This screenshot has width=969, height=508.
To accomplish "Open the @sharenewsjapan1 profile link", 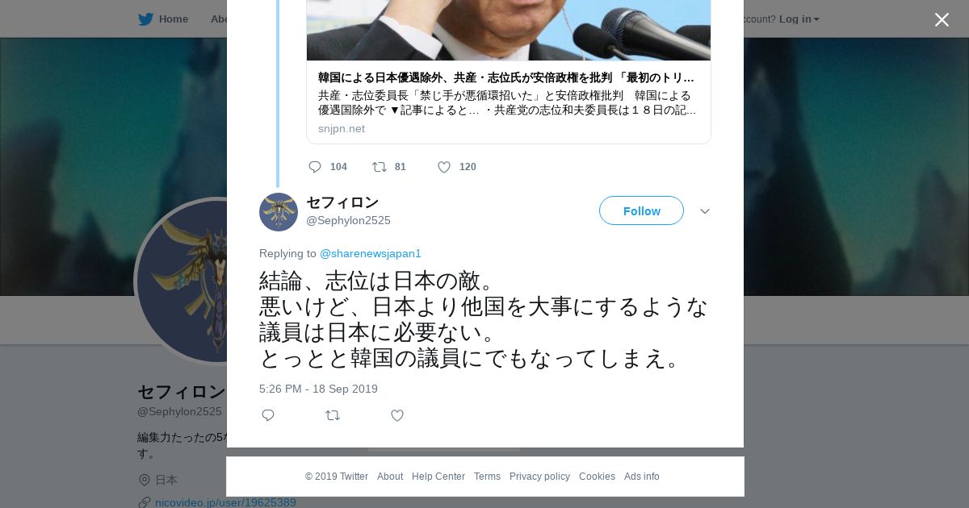I will [x=371, y=253].
